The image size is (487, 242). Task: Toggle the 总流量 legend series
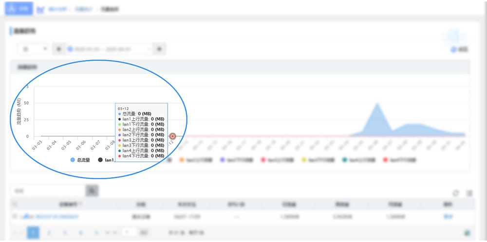(81, 160)
